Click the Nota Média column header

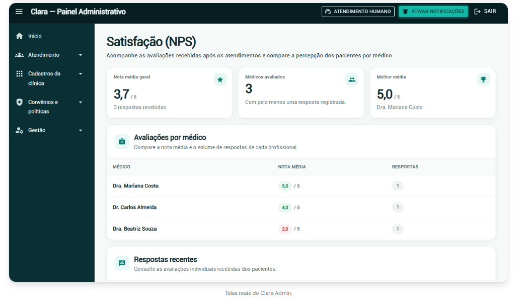292,167
